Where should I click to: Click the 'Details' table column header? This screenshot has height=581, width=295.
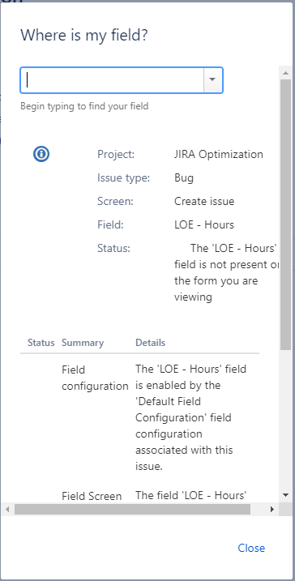[151, 343]
